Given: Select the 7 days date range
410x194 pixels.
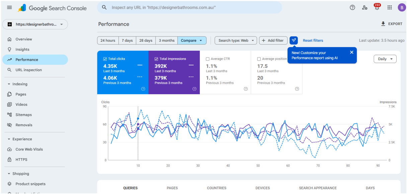Looking at the screenshot, I should tap(127, 40).
